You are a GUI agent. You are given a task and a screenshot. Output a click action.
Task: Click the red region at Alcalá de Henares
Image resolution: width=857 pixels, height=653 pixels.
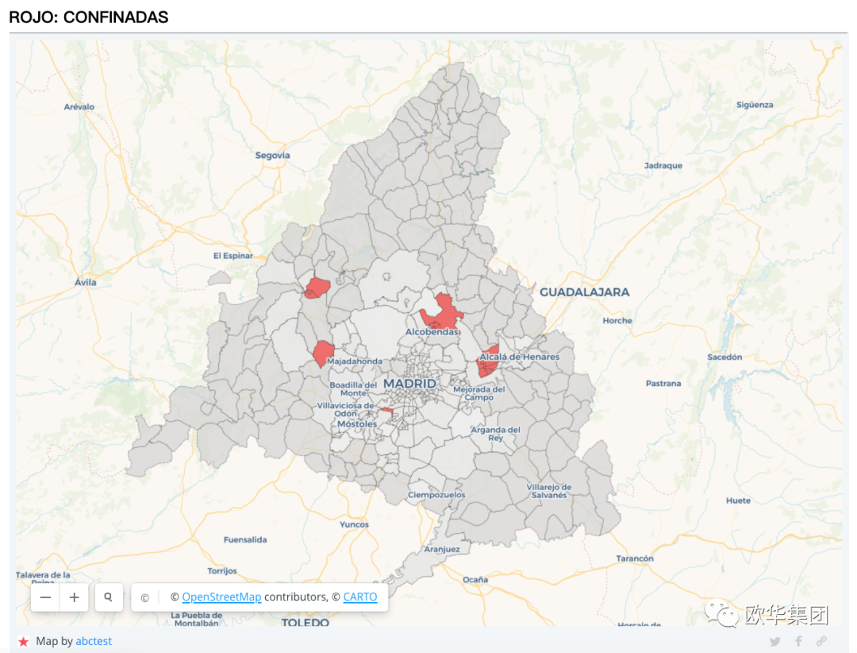point(487,361)
